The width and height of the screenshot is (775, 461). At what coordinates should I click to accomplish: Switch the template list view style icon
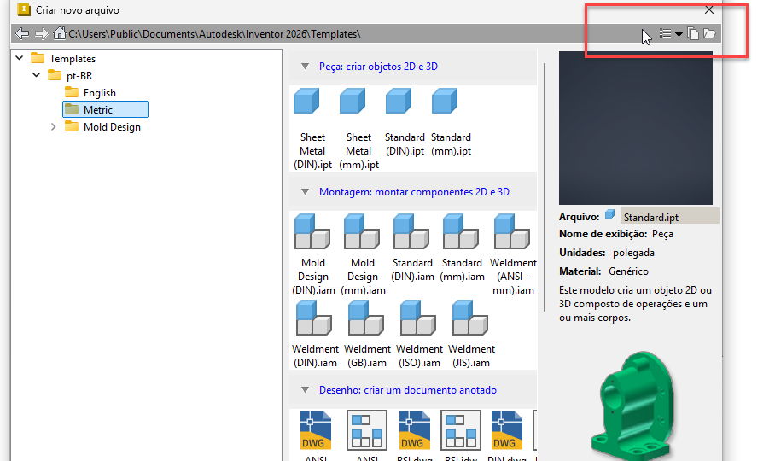665,33
